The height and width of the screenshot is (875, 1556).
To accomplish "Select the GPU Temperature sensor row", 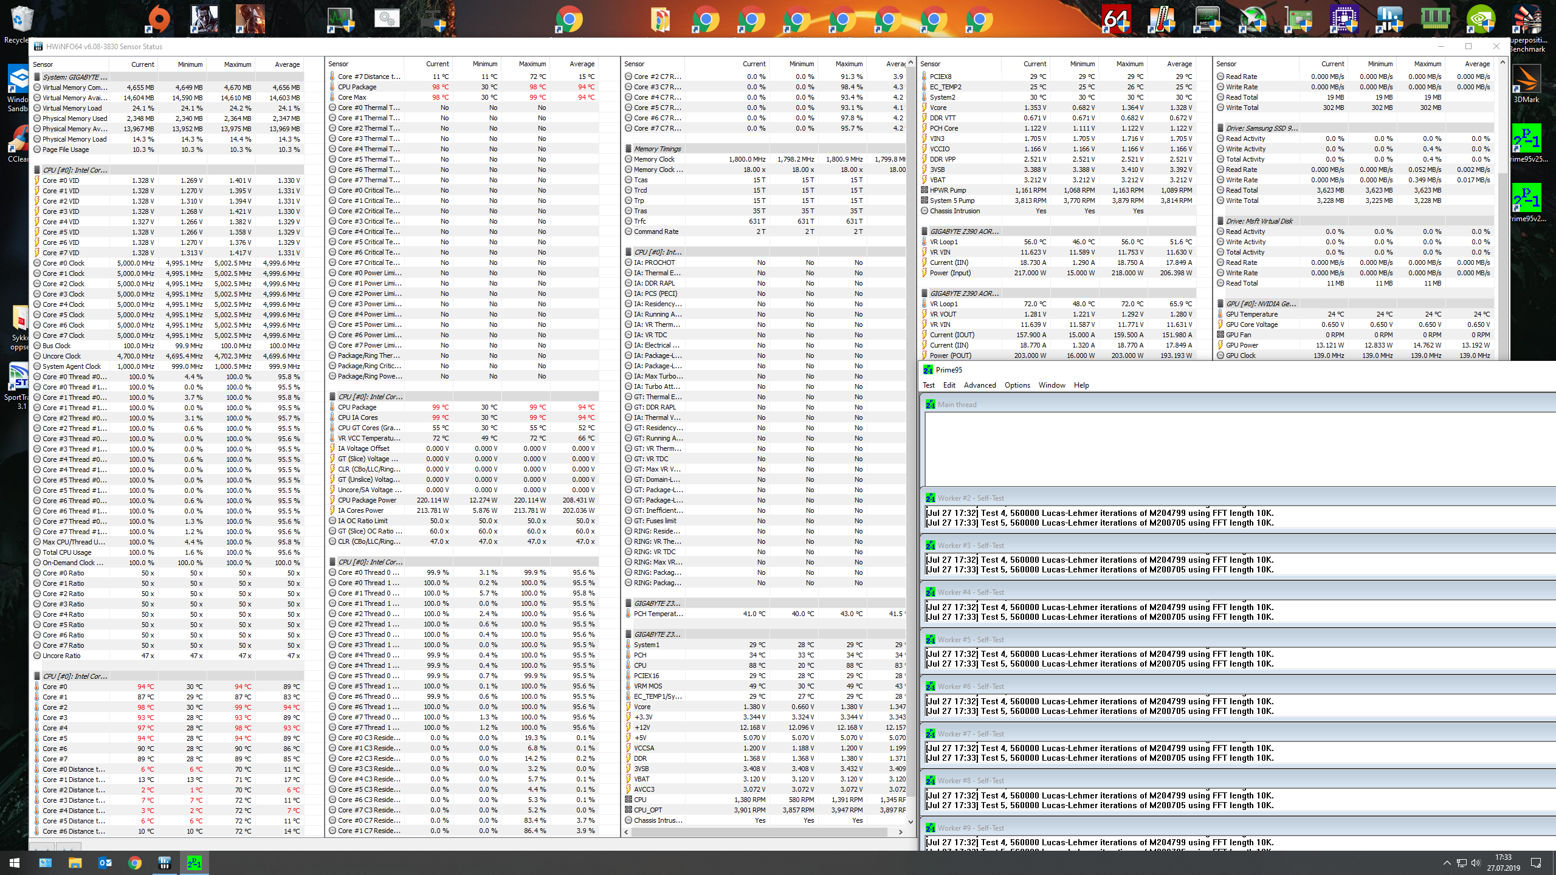I will point(1354,314).
